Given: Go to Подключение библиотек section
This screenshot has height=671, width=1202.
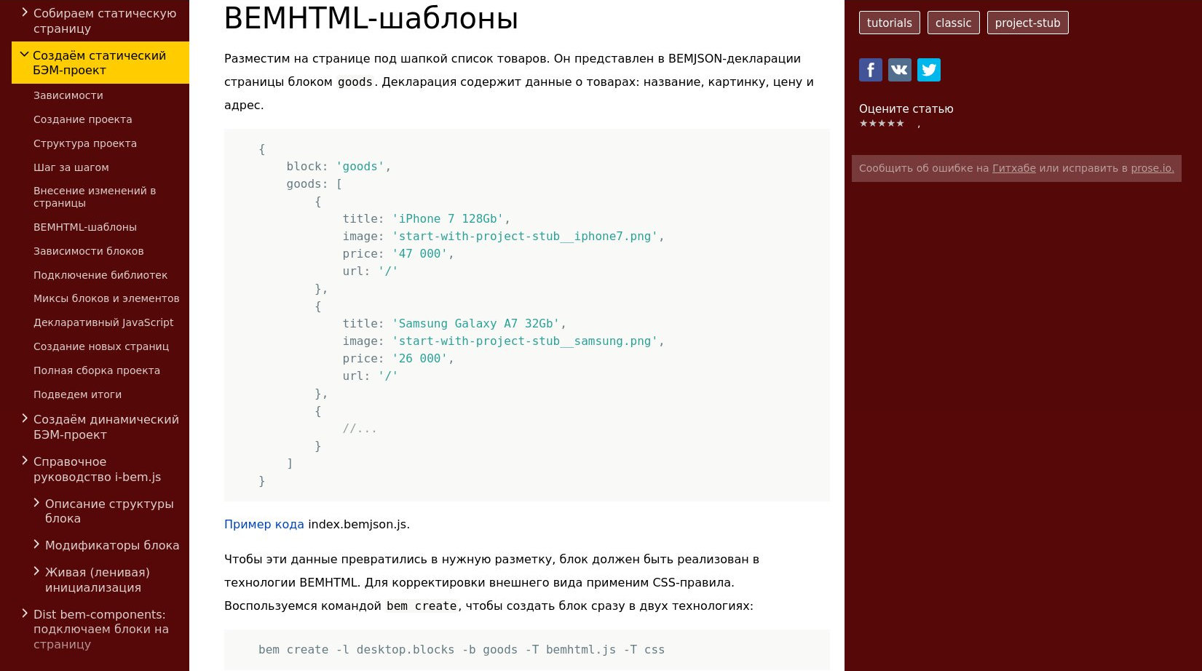Looking at the screenshot, I should 100,275.
